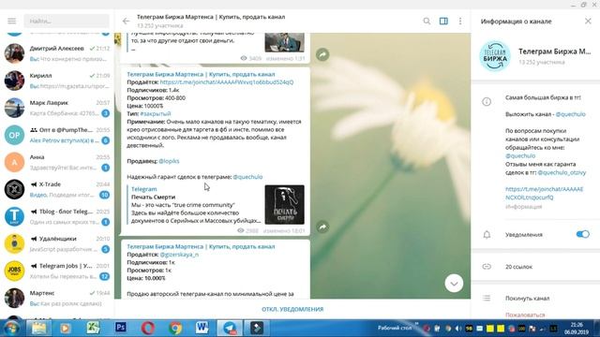This screenshot has height=337, width=600.
Task: Open File Explorer from the taskbar
Action: [38, 329]
